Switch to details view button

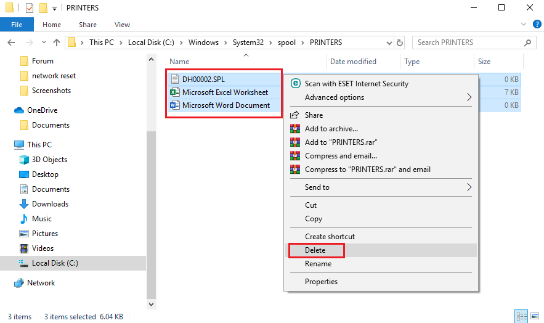(521, 316)
